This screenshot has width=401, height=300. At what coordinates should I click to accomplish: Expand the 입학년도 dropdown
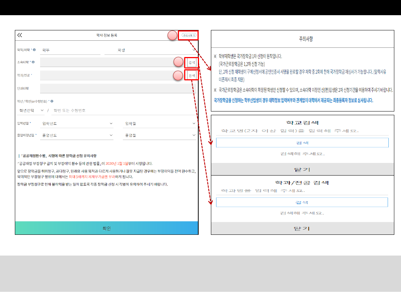(77, 124)
